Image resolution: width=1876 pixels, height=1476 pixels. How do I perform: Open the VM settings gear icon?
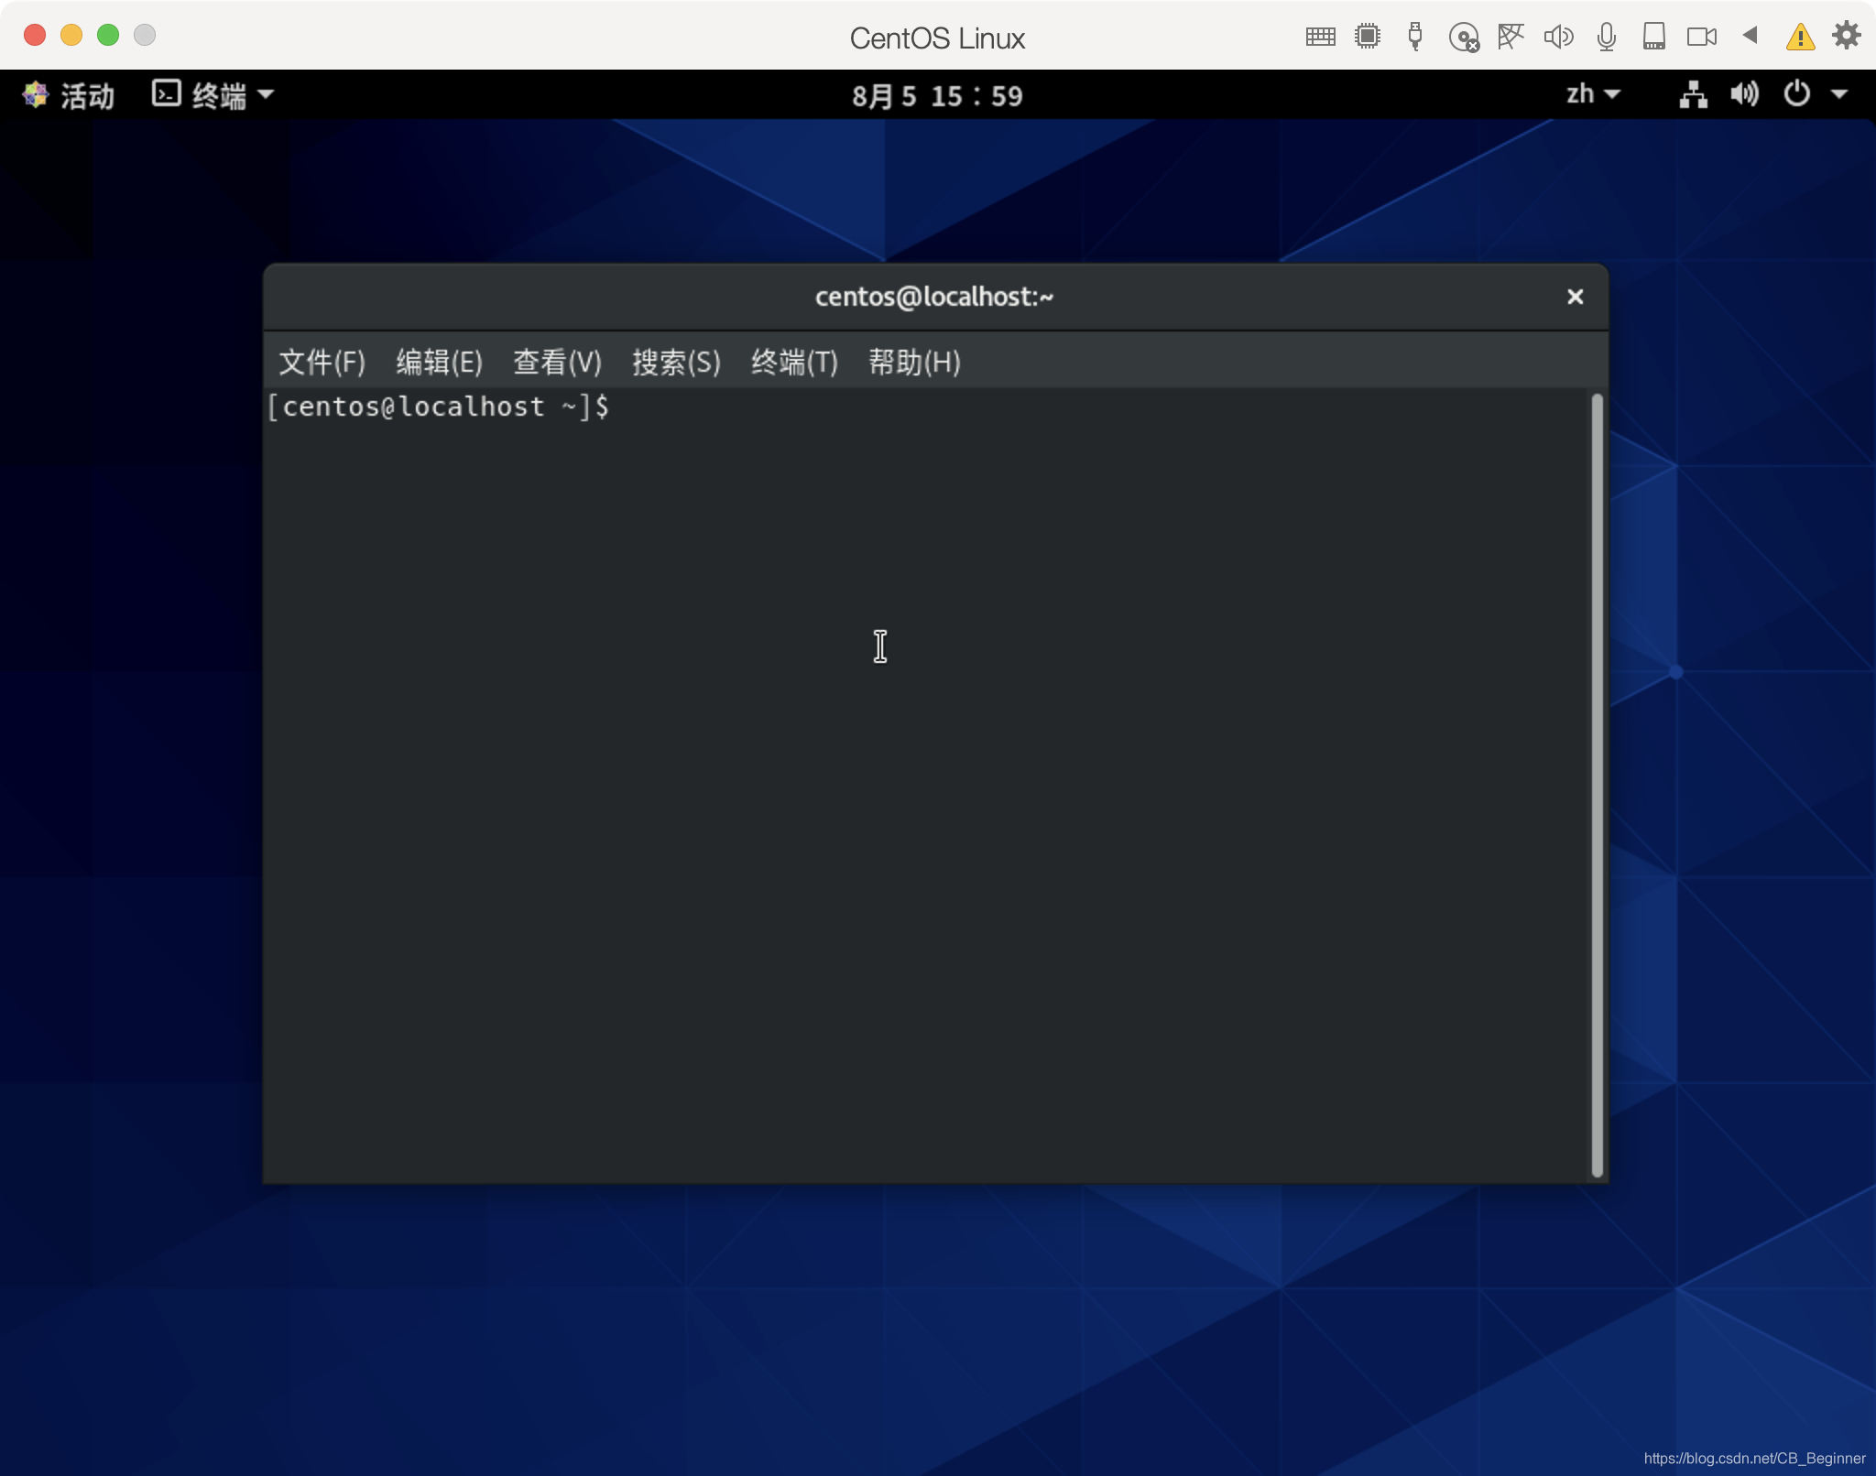[1847, 35]
